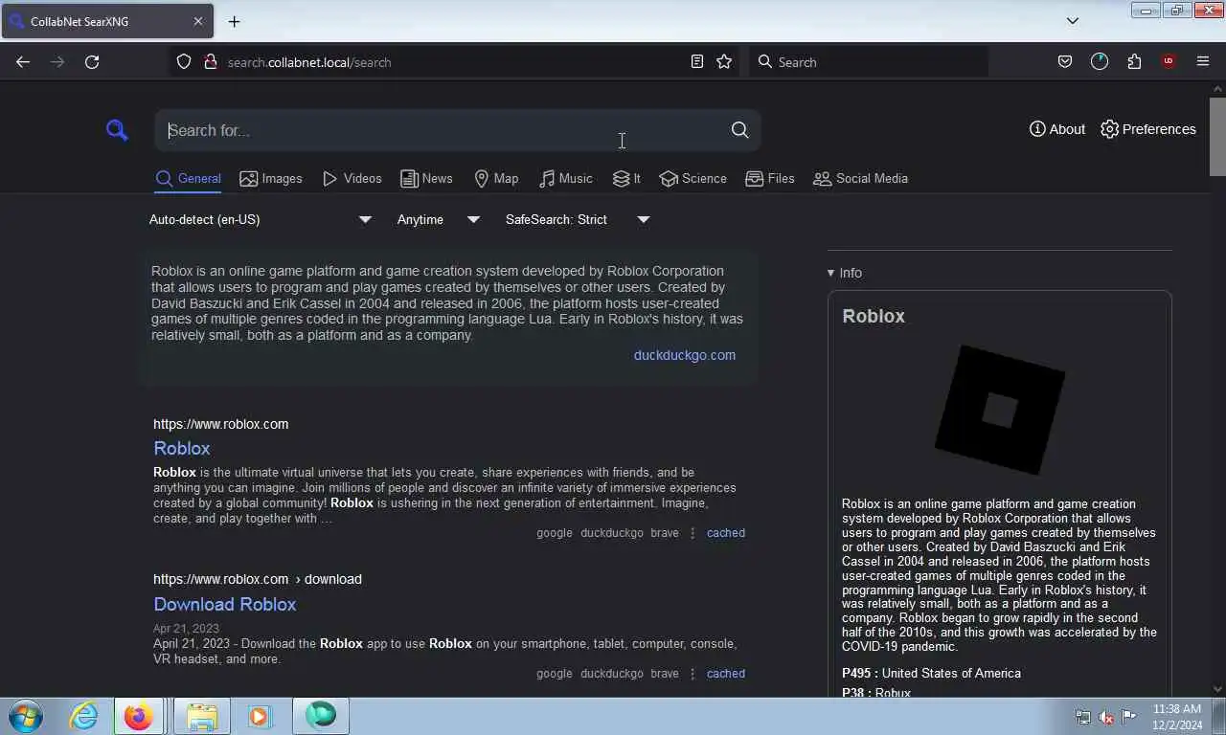This screenshot has width=1226, height=735.
Task: Bookmark this page with the star
Action: click(724, 62)
